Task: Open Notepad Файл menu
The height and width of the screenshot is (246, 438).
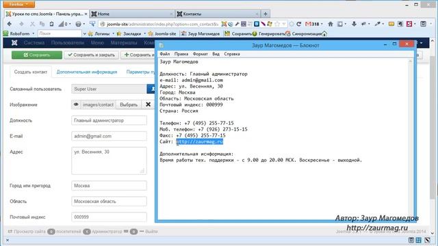Action: click(165, 54)
